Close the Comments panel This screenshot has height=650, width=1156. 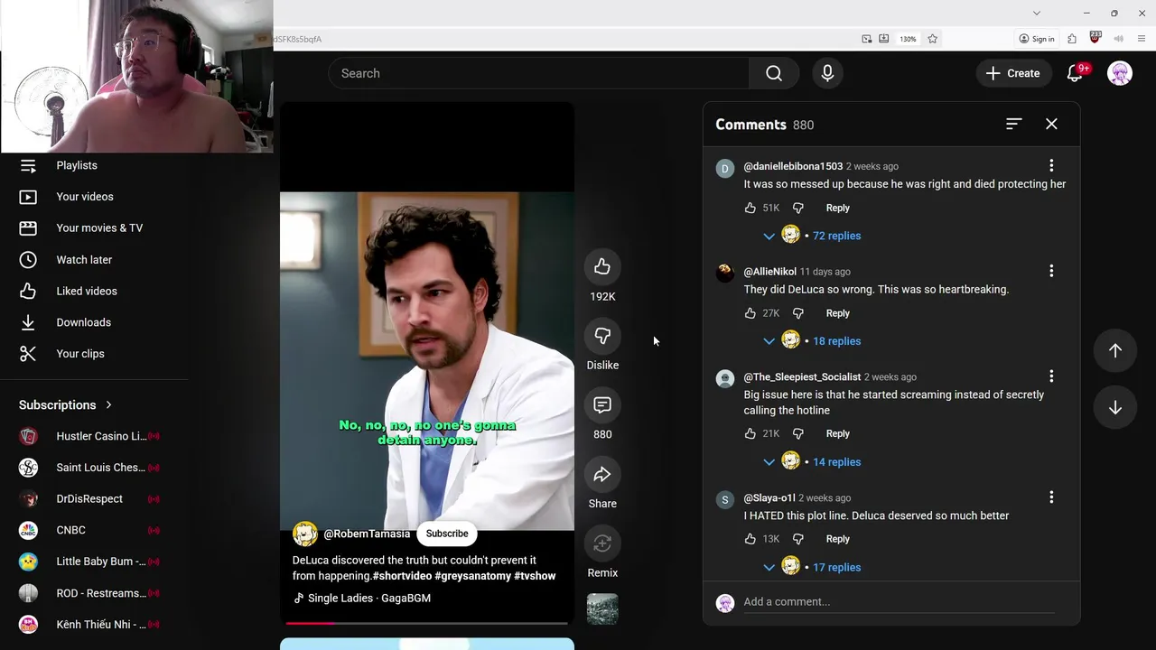pos(1051,124)
